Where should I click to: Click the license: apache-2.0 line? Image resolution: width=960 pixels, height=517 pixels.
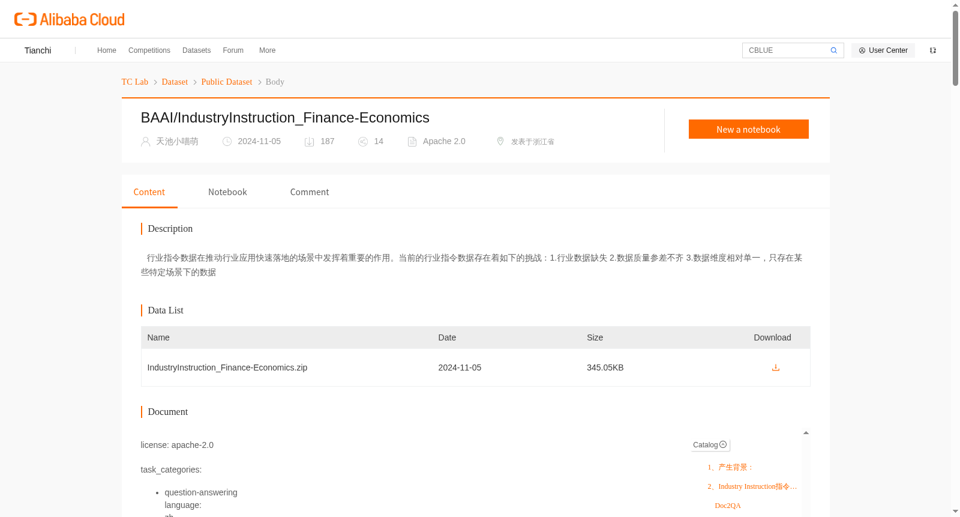[x=177, y=445]
